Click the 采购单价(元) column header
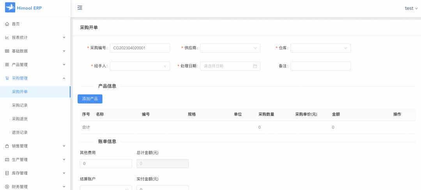This screenshot has width=421, height=190. (x=306, y=114)
